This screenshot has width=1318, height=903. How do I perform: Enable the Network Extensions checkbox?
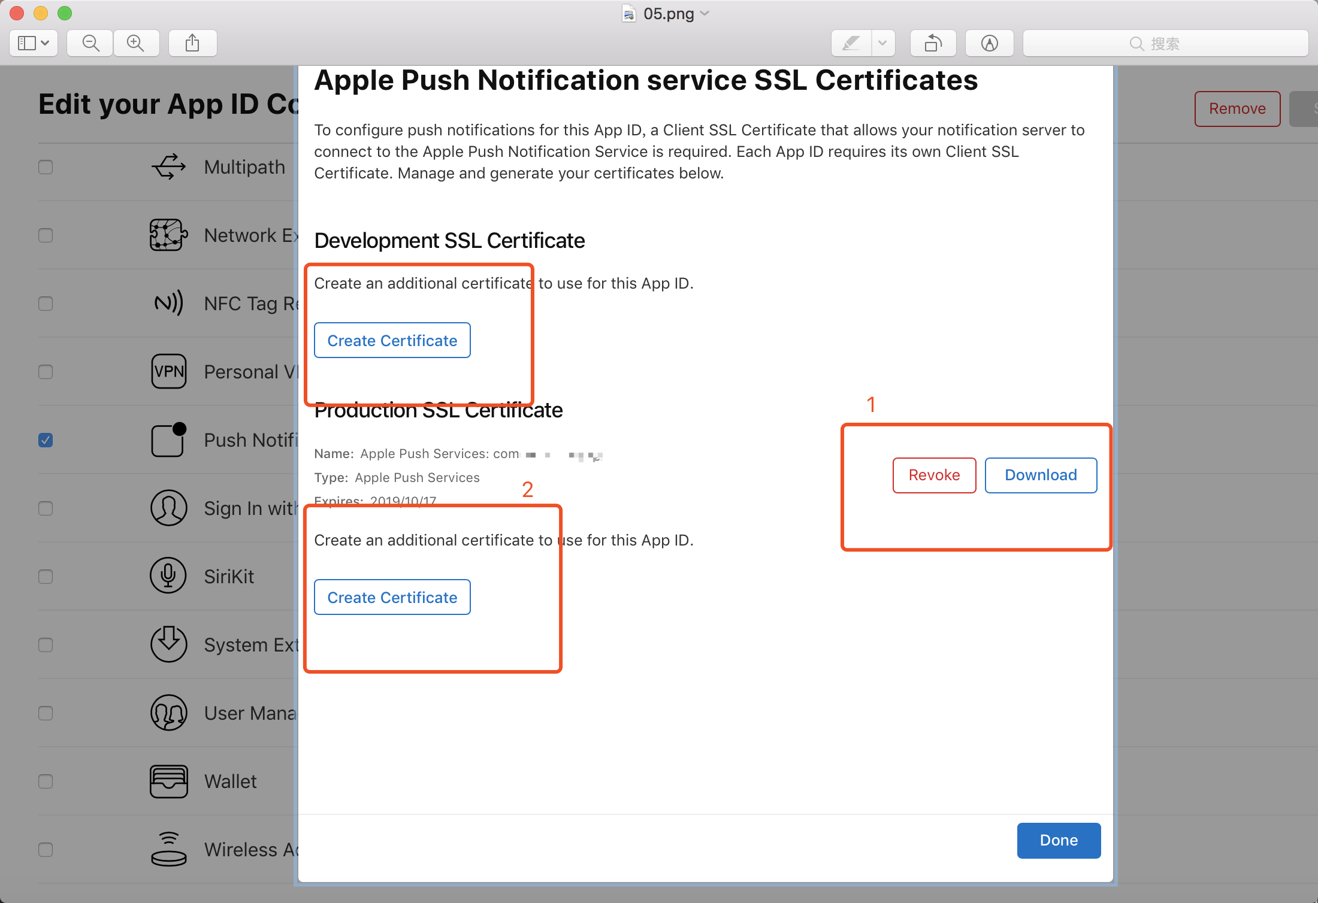(46, 235)
